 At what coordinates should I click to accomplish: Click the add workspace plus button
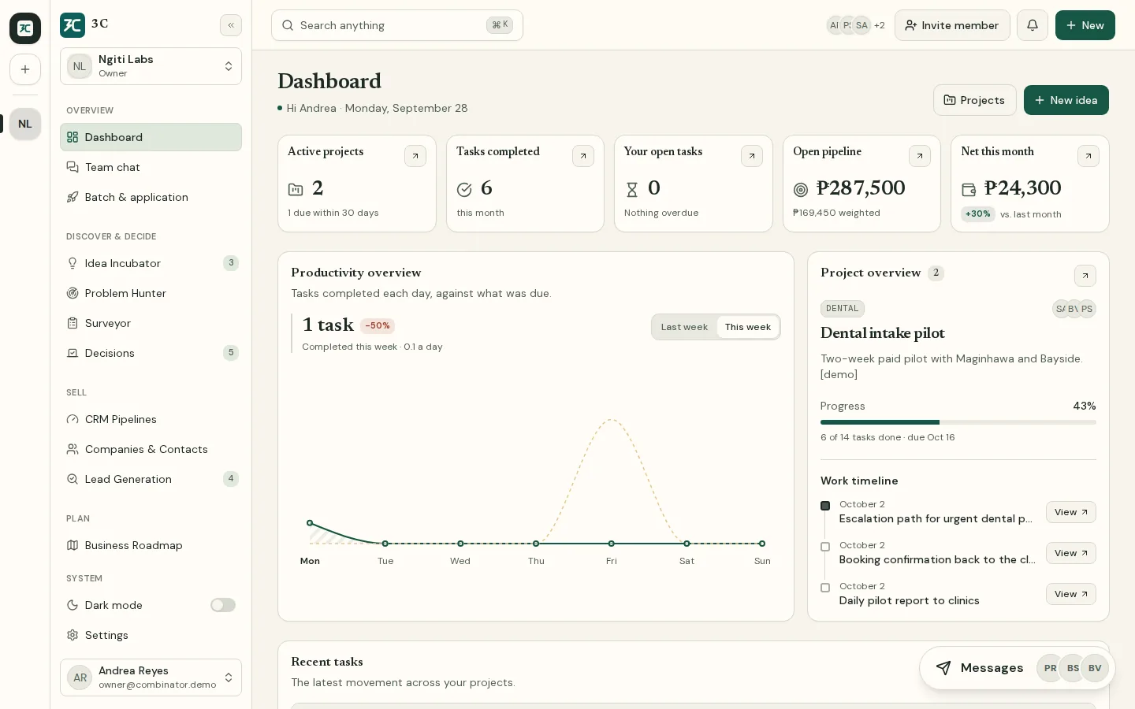[x=25, y=69]
